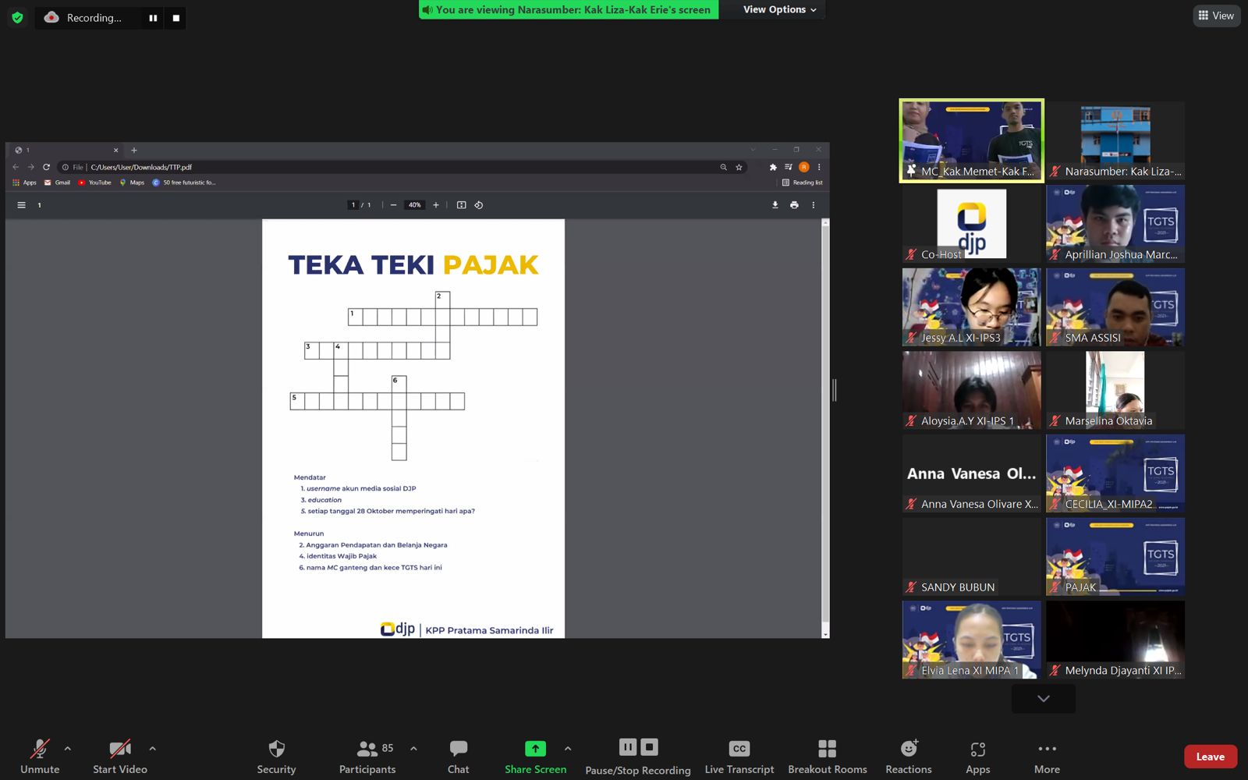Stop the recording with top-left stop button
This screenshot has width=1248, height=780.
[176, 18]
